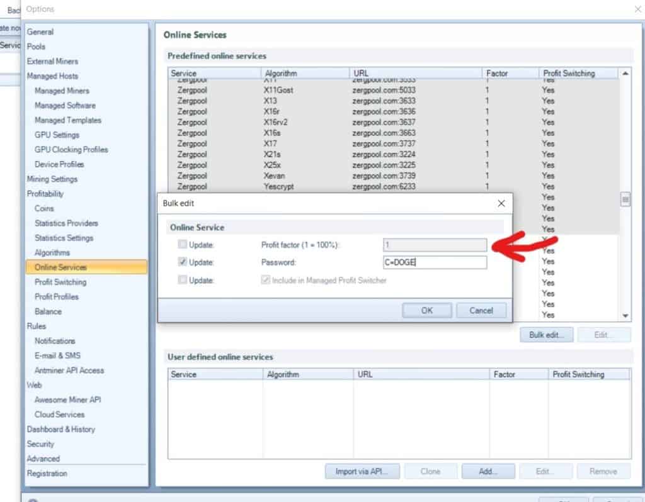
Task: Select the Zergpool Yescrypt row
Action: coord(393,186)
